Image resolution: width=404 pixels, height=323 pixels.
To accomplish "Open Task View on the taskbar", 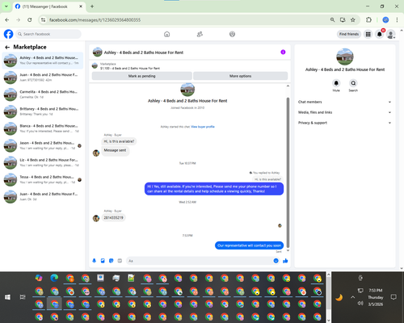I will coord(23,297).
